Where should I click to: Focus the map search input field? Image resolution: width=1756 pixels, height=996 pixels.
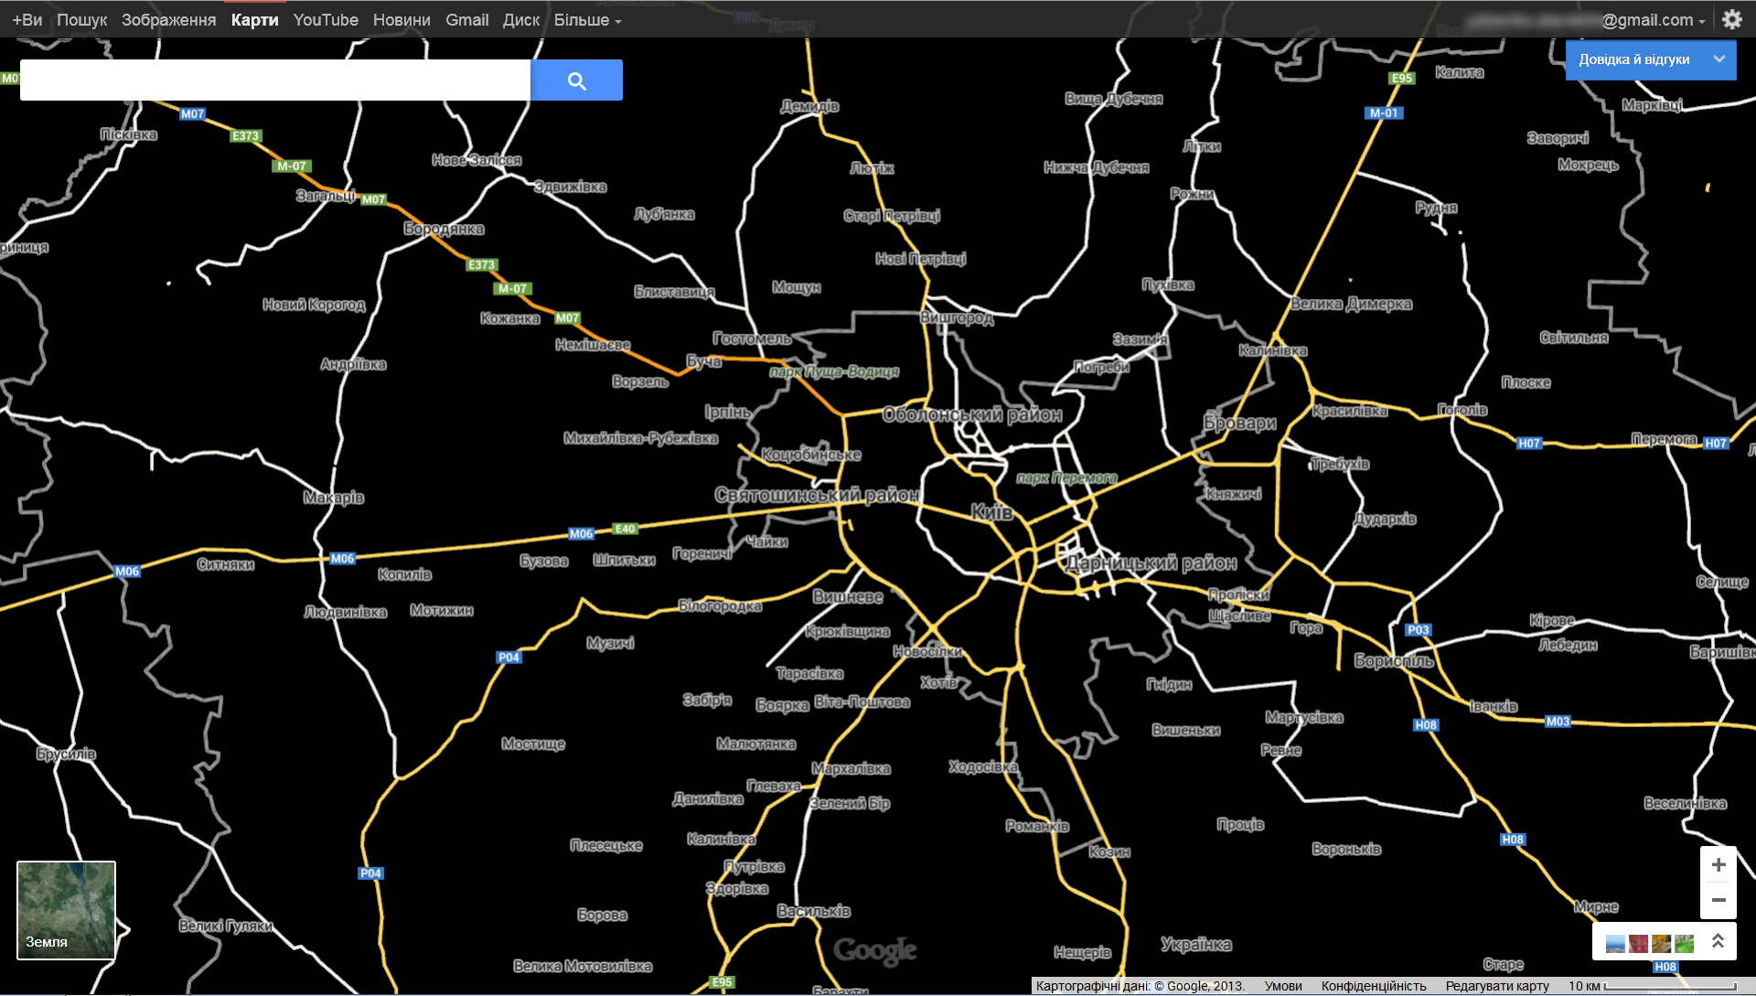pyautogui.click(x=275, y=80)
